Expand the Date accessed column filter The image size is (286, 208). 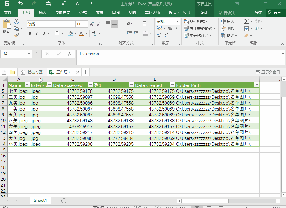coord(90,85)
